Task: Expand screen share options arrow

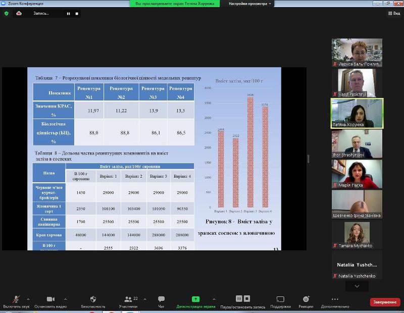Action: click(214, 299)
